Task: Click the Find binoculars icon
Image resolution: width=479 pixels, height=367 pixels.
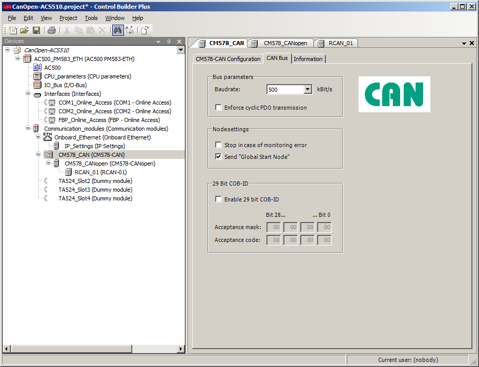Action: pyautogui.click(x=118, y=30)
